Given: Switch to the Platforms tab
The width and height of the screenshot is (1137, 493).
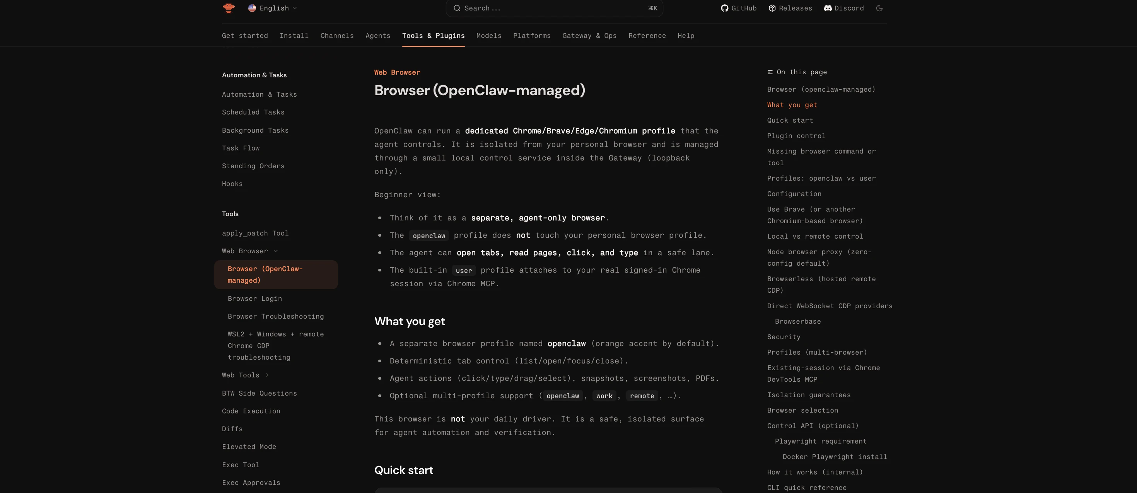Looking at the screenshot, I should tap(531, 36).
